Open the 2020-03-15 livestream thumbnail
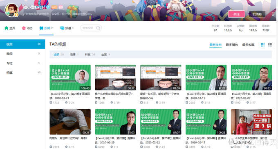 click(206, 77)
